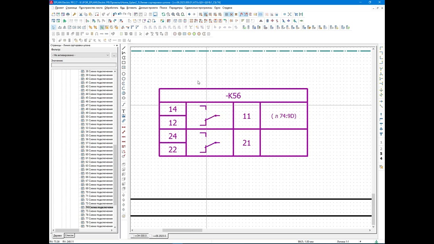This screenshot has width=434, height=244.
Task: Select the Hyperlink tool icon
Action: 124,121
